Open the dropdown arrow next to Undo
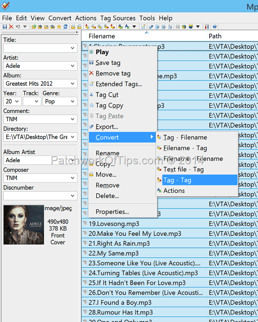 tap(25, 27)
